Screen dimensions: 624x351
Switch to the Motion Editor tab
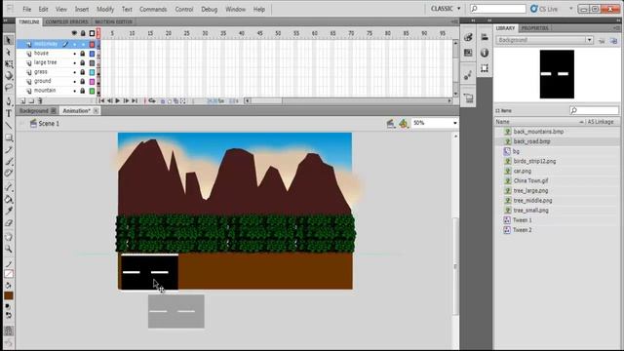113,21
